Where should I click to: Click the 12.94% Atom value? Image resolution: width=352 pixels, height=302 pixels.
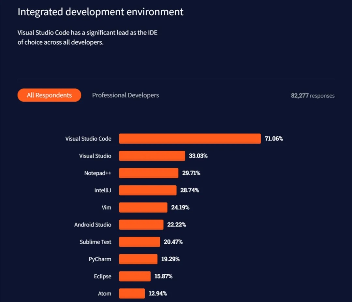point(158,294)
